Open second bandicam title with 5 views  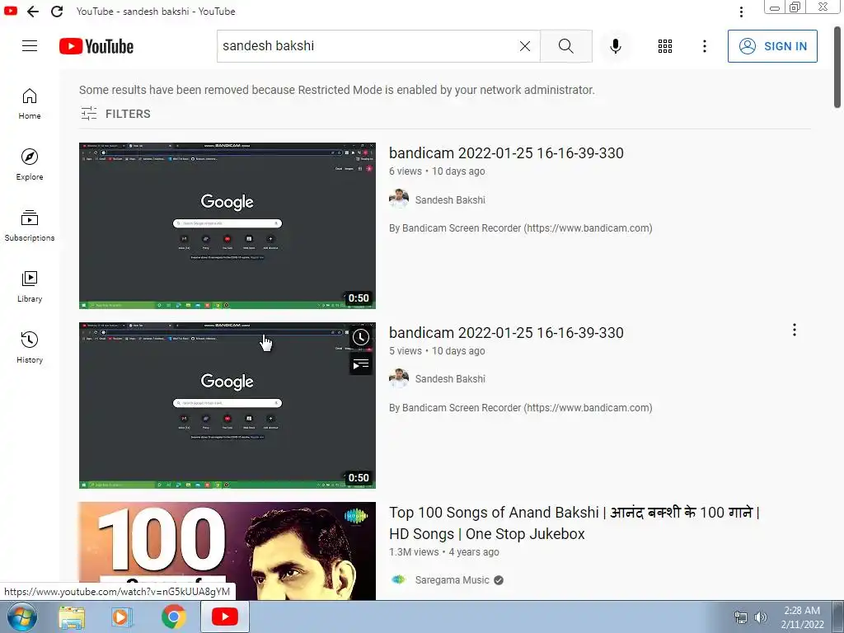point(506,333)
